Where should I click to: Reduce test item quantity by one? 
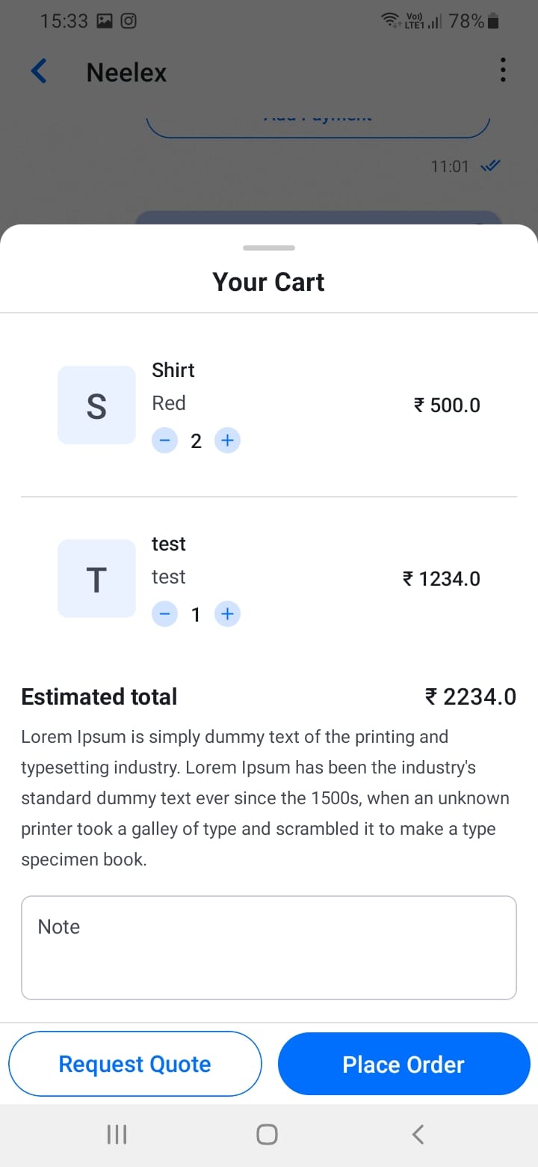[x=165, y=614]
